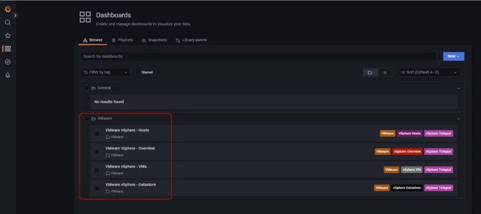The width and height of the screenshot is (481, 214).
Task: Select the VMware folder checkbox
Action: pyautogui.click(x=87, y=118)
